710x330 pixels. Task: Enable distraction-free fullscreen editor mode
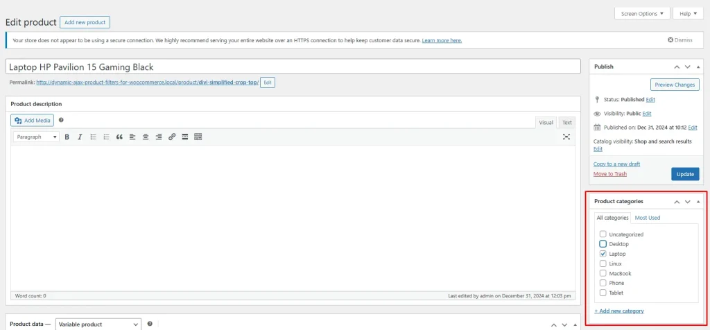(566, 137)
